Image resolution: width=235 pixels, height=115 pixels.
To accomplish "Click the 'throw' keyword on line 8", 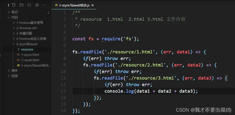I will (x=111, y=59).
